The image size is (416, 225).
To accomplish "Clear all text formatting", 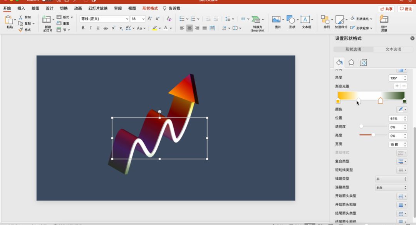I will [x=169, y=19].
